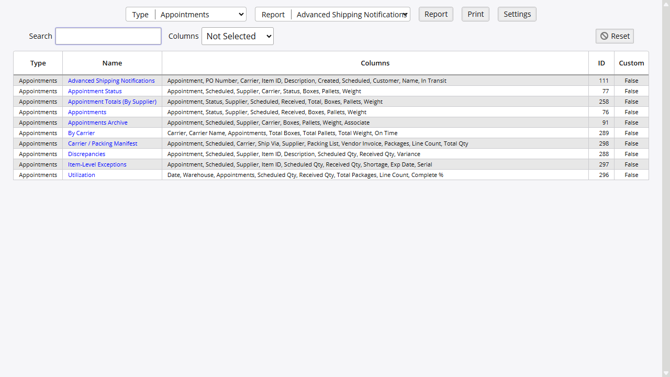Screen dimensions: 670x377
Task: Open Carrier / Packing Manifest report
Action: pyautogui.click(x=103, y=143)
